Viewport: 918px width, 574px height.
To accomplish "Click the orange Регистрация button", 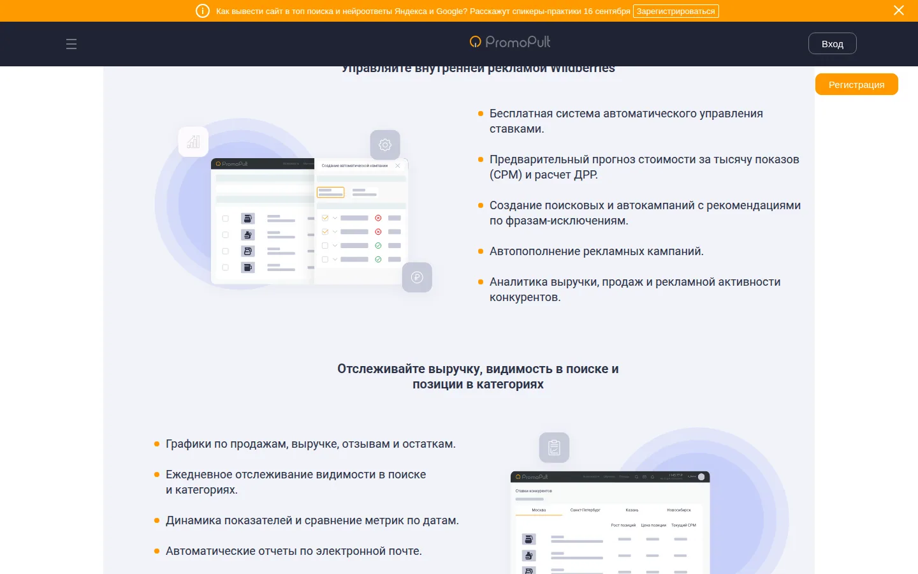I will [856, 84].
